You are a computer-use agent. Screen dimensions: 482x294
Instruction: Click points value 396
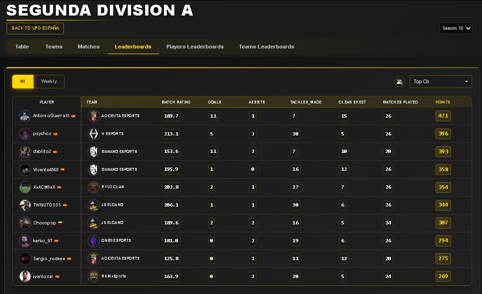(x=443, y=134)
